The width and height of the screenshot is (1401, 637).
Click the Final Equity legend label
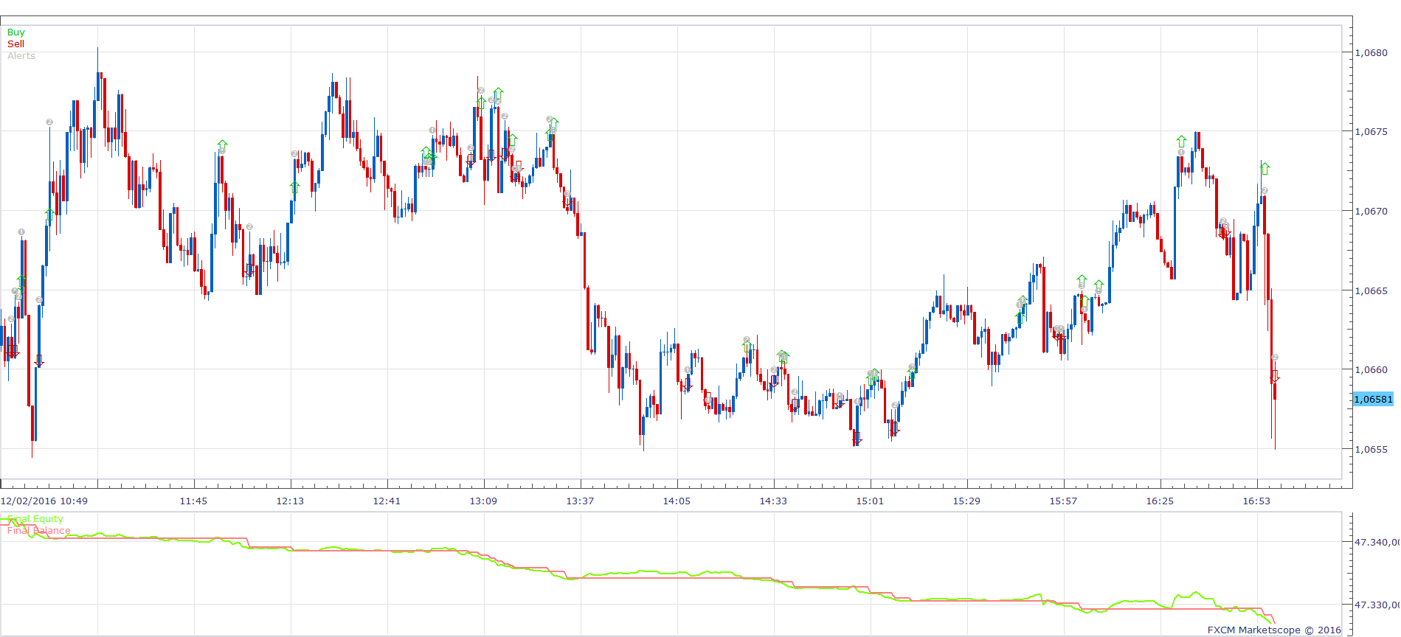coord(35,519)
